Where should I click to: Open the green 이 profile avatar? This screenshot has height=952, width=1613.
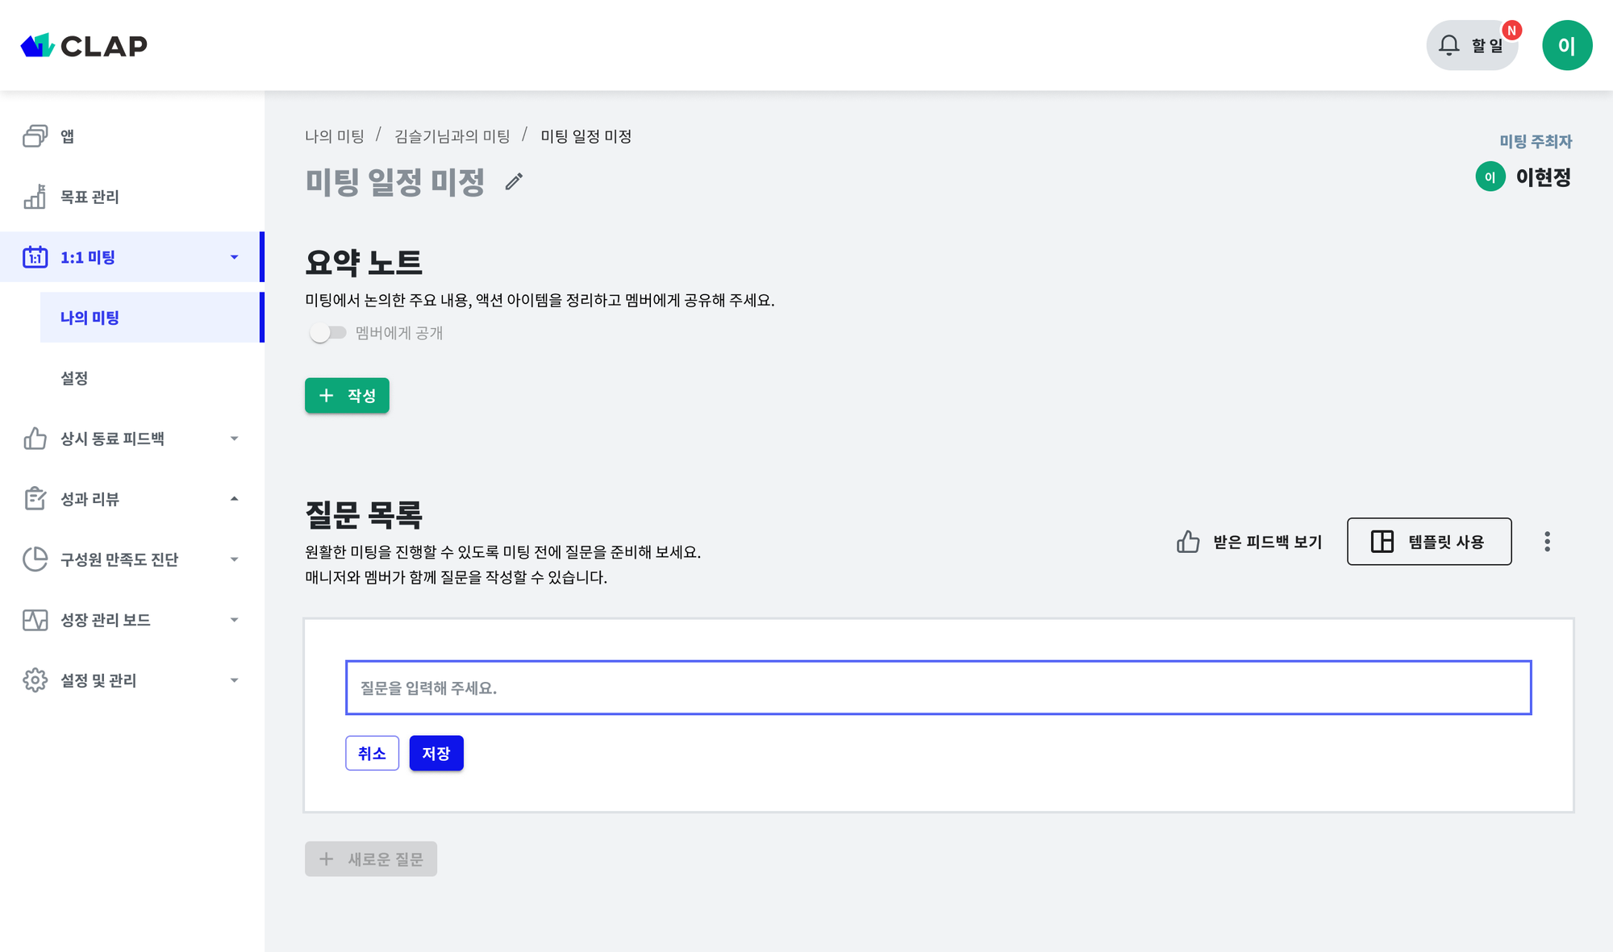(1566, 45)
